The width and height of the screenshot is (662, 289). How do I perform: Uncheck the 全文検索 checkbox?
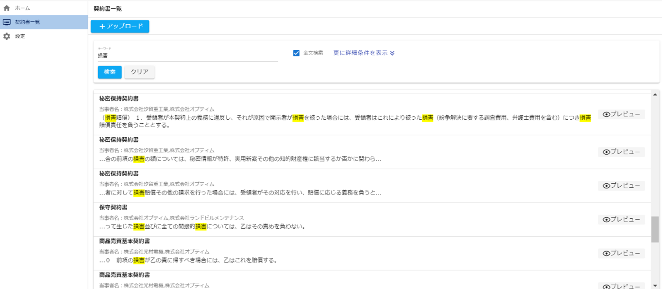[x=296, y=53]
